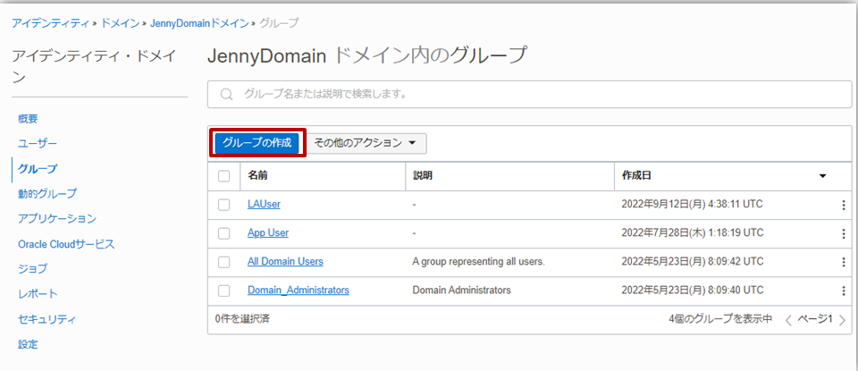This screenshot has width=858, height=371.
Task: Click the search magnifier icon
Action: (226, 94)
